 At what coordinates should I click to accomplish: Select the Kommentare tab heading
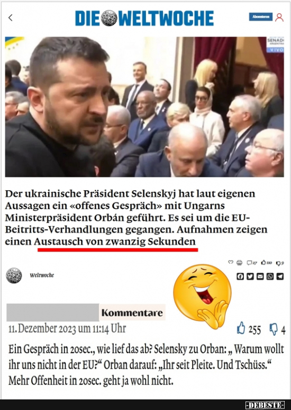click(x=132, y=313)
